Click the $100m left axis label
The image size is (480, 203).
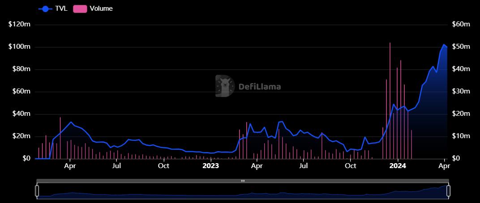(19, 47)
